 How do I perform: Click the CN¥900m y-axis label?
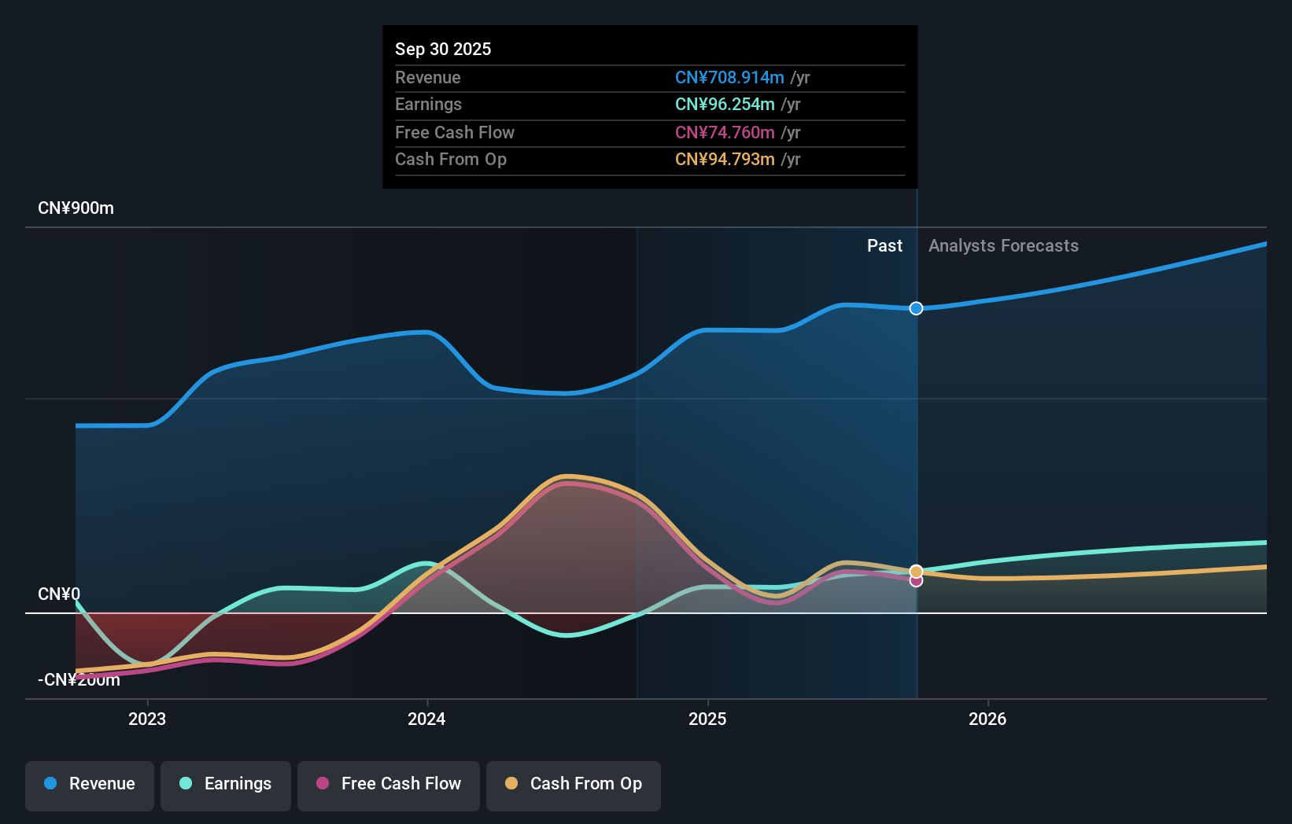click(x=76, y=208)
